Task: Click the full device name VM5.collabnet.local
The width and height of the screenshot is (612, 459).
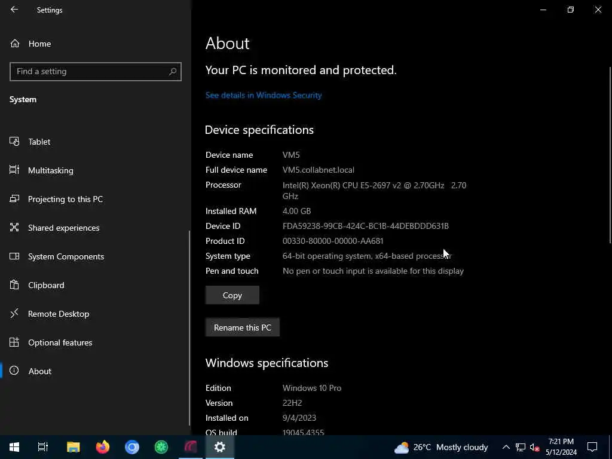Action: (319, 170)
